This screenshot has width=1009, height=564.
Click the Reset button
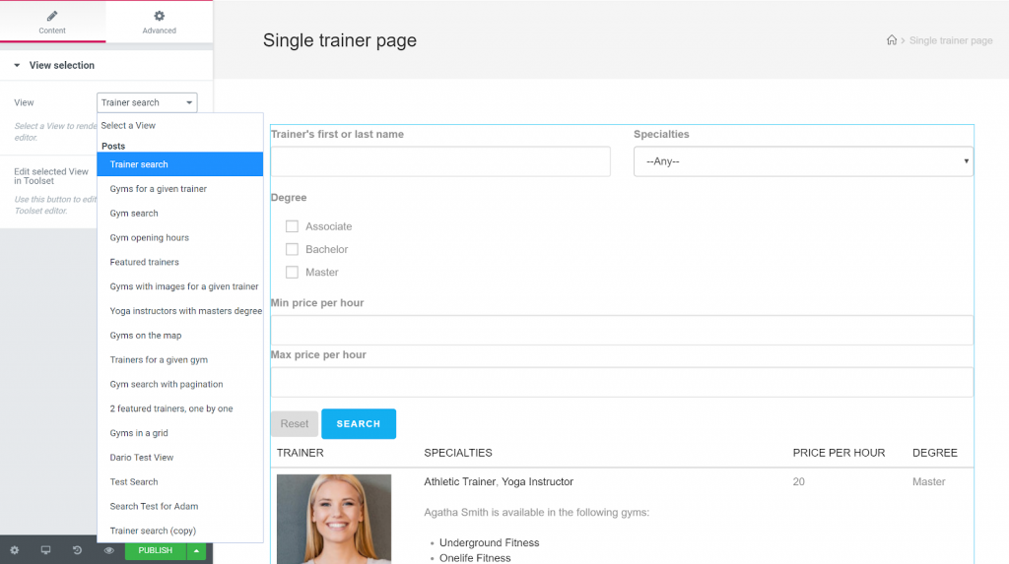pos(295,424)
